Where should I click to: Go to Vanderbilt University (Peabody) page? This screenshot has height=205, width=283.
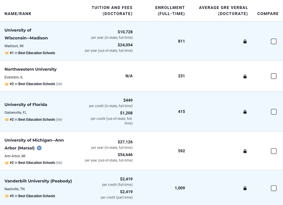click(x=38, y=181)
